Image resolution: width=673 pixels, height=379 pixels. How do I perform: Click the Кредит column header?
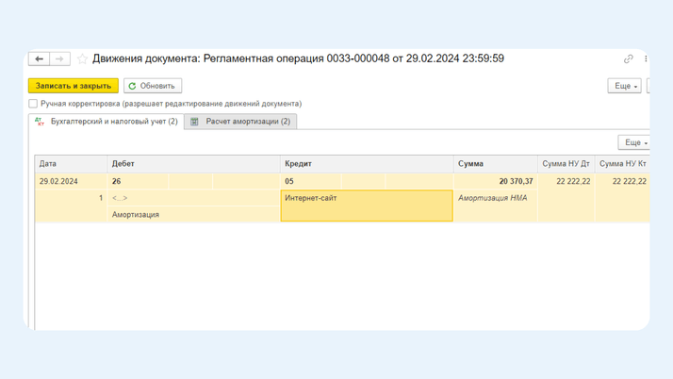(367, 164)
